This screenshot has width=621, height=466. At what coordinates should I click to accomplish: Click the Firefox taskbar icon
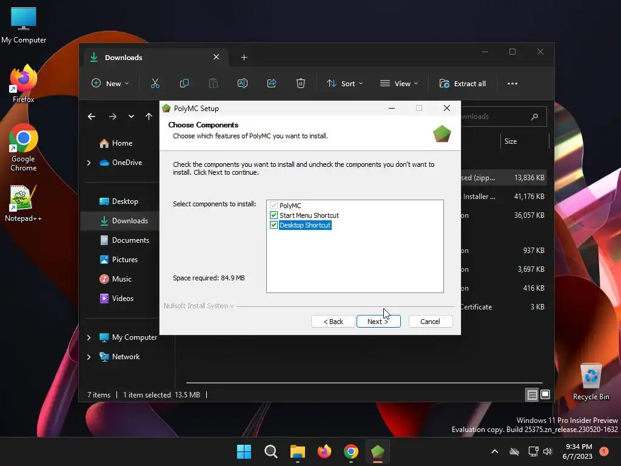pyautogui.click(x=324, y=451)
